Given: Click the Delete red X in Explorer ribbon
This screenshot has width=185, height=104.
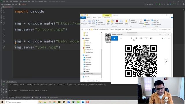Looking at the screenshot, I should pyautogui.click(x=117, y=21).
